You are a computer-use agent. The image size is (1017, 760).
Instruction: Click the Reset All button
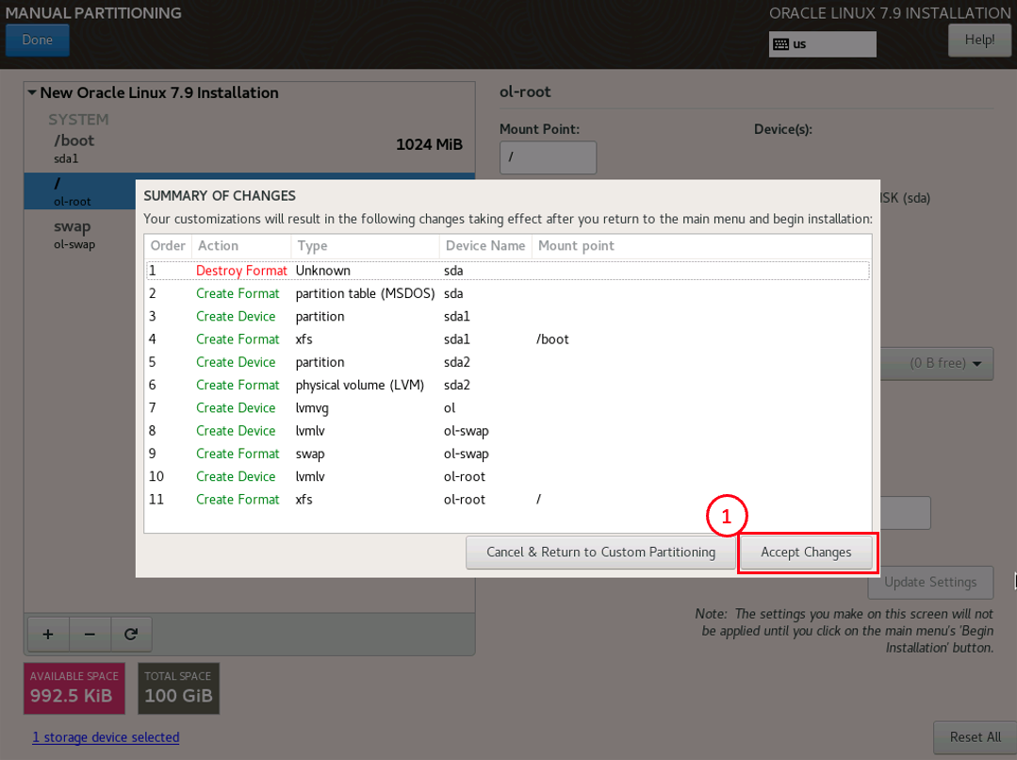pyautogui.click(x=975, y=737)
